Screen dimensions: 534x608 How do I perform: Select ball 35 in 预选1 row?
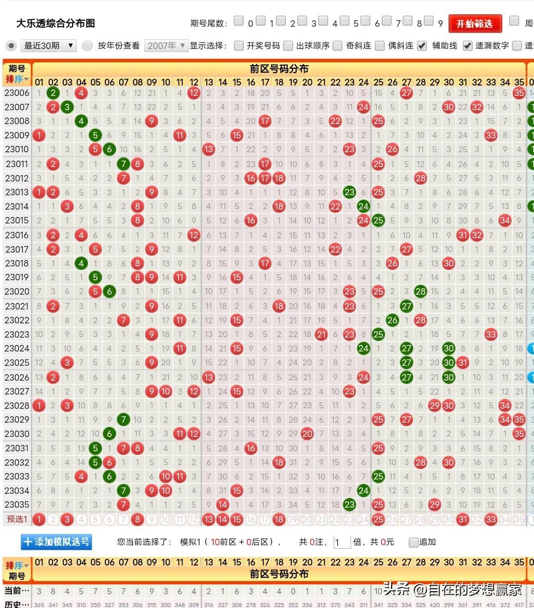(x=519, y=520)
